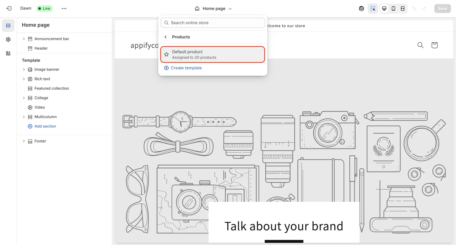The width and height of the screenshot is (456, 245).
Task: Open App embeds icon in sidebar
Action: click(8, 53)
